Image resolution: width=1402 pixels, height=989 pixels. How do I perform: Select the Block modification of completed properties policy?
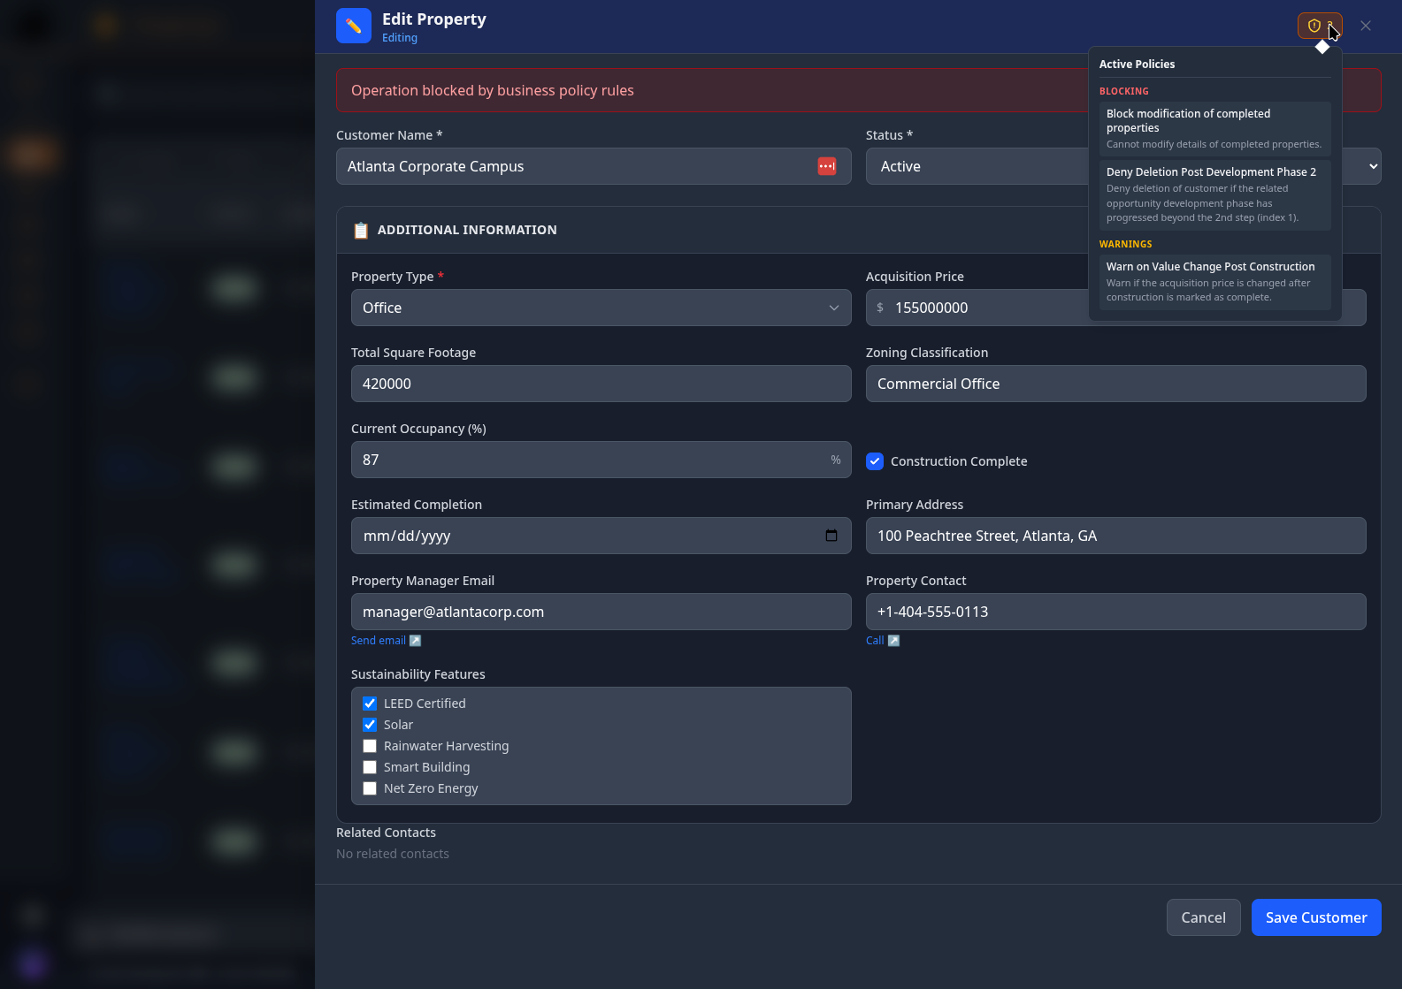(1214, 127)
